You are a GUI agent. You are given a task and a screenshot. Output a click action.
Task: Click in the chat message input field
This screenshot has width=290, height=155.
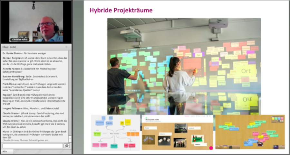point(33,146)
